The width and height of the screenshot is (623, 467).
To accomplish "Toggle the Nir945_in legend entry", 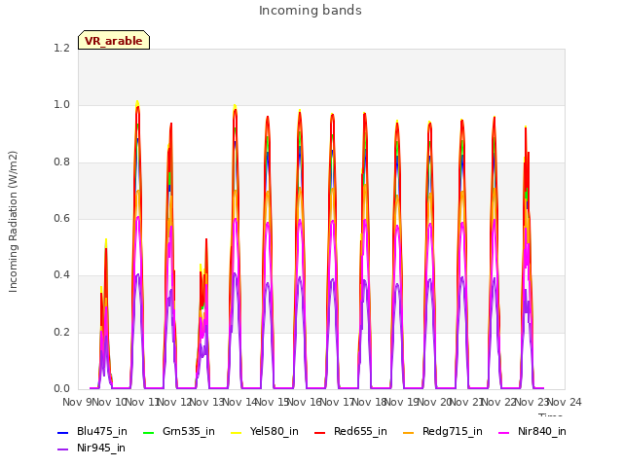I will (x=92, y=449).
